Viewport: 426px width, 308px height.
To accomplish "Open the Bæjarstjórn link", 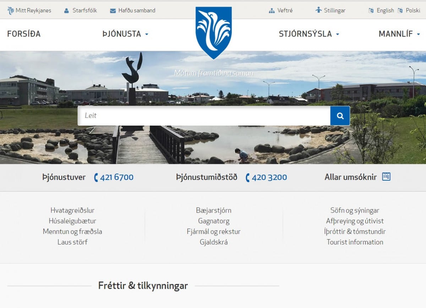I will point(214,210).
